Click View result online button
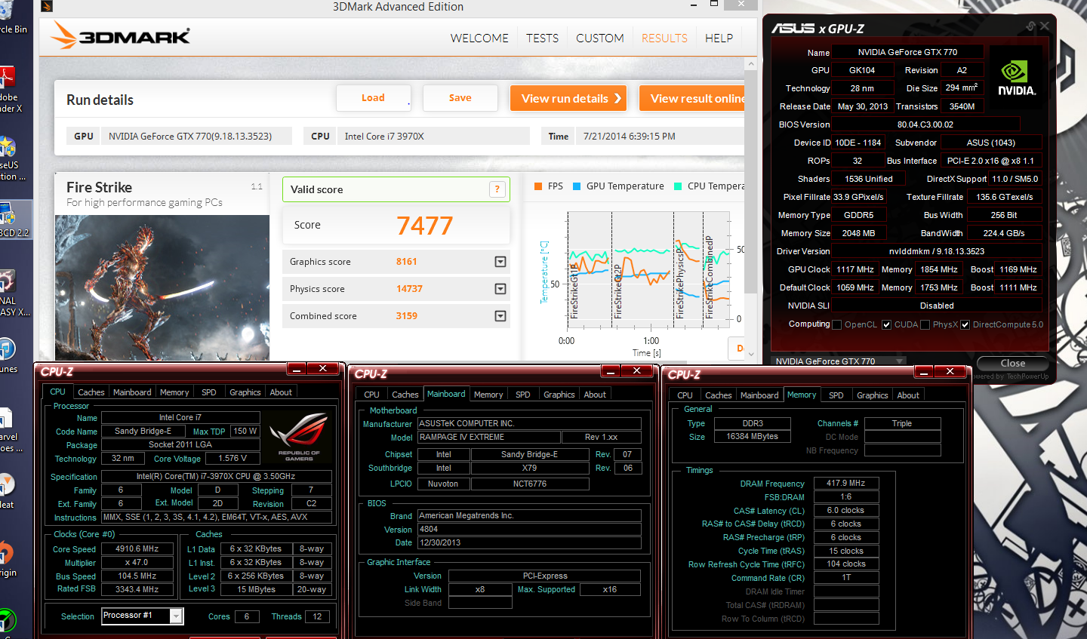The height and width of the screenshot is (639, 1087). click(x=692, y=98)
